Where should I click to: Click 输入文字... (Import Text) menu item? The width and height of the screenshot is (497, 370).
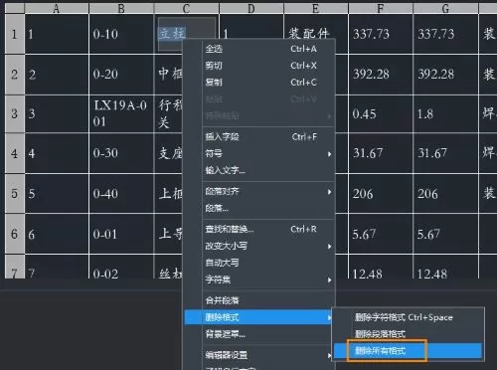click(x=259, y=170)
